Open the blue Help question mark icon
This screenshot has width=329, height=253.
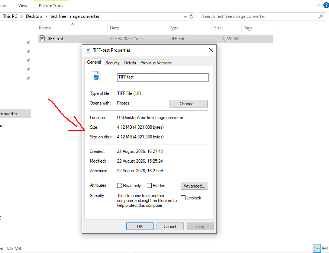point(326,5)
